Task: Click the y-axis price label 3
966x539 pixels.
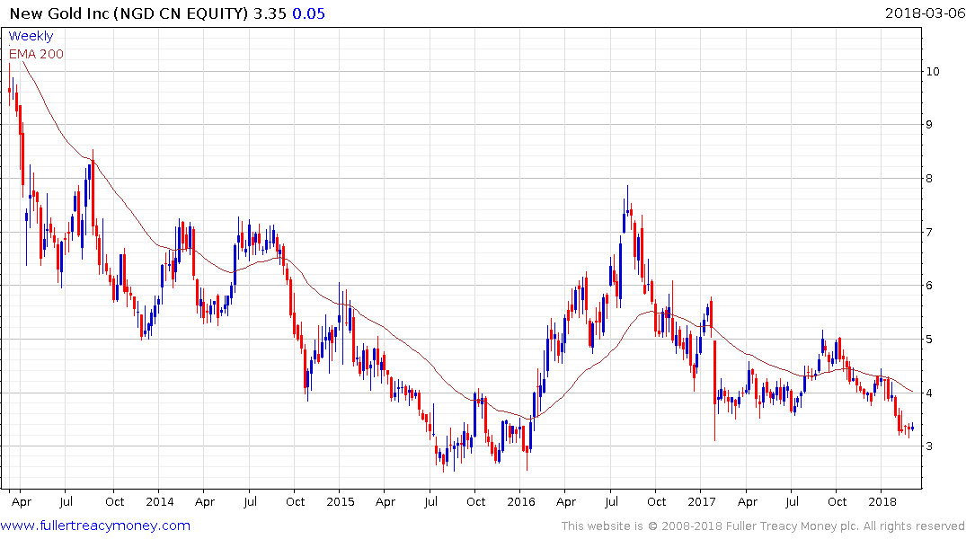Action: pyautogui.click(x=929, y=446)
